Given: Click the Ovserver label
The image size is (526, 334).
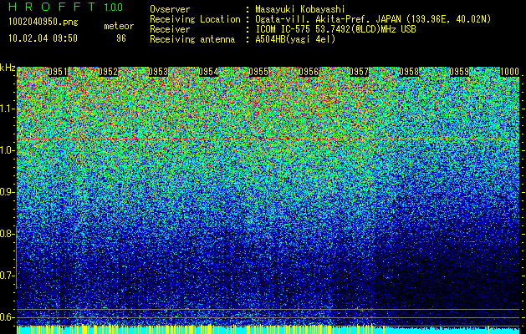Looking at the screenshot, I should point(170,9).
